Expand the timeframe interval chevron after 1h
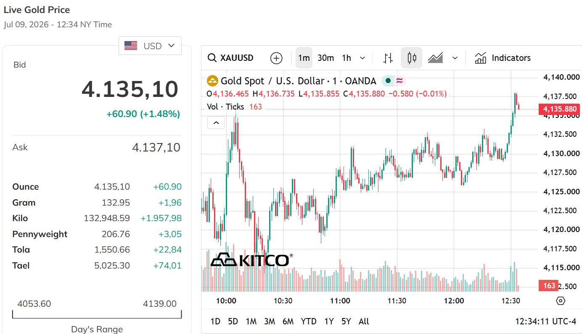The image size is (582, 334). (363, 58)
